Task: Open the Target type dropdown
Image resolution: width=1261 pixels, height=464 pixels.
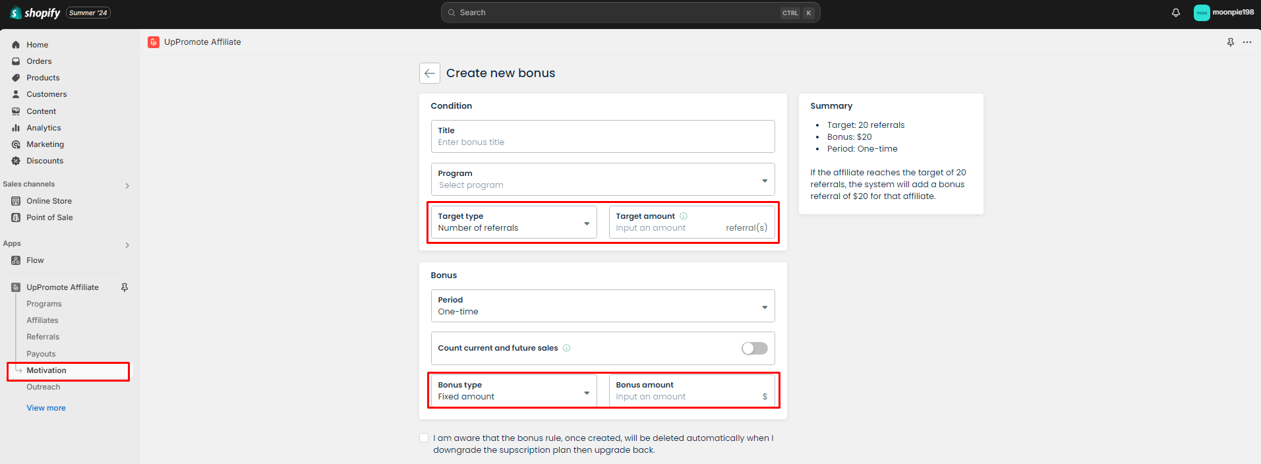Action: (514, 222)
